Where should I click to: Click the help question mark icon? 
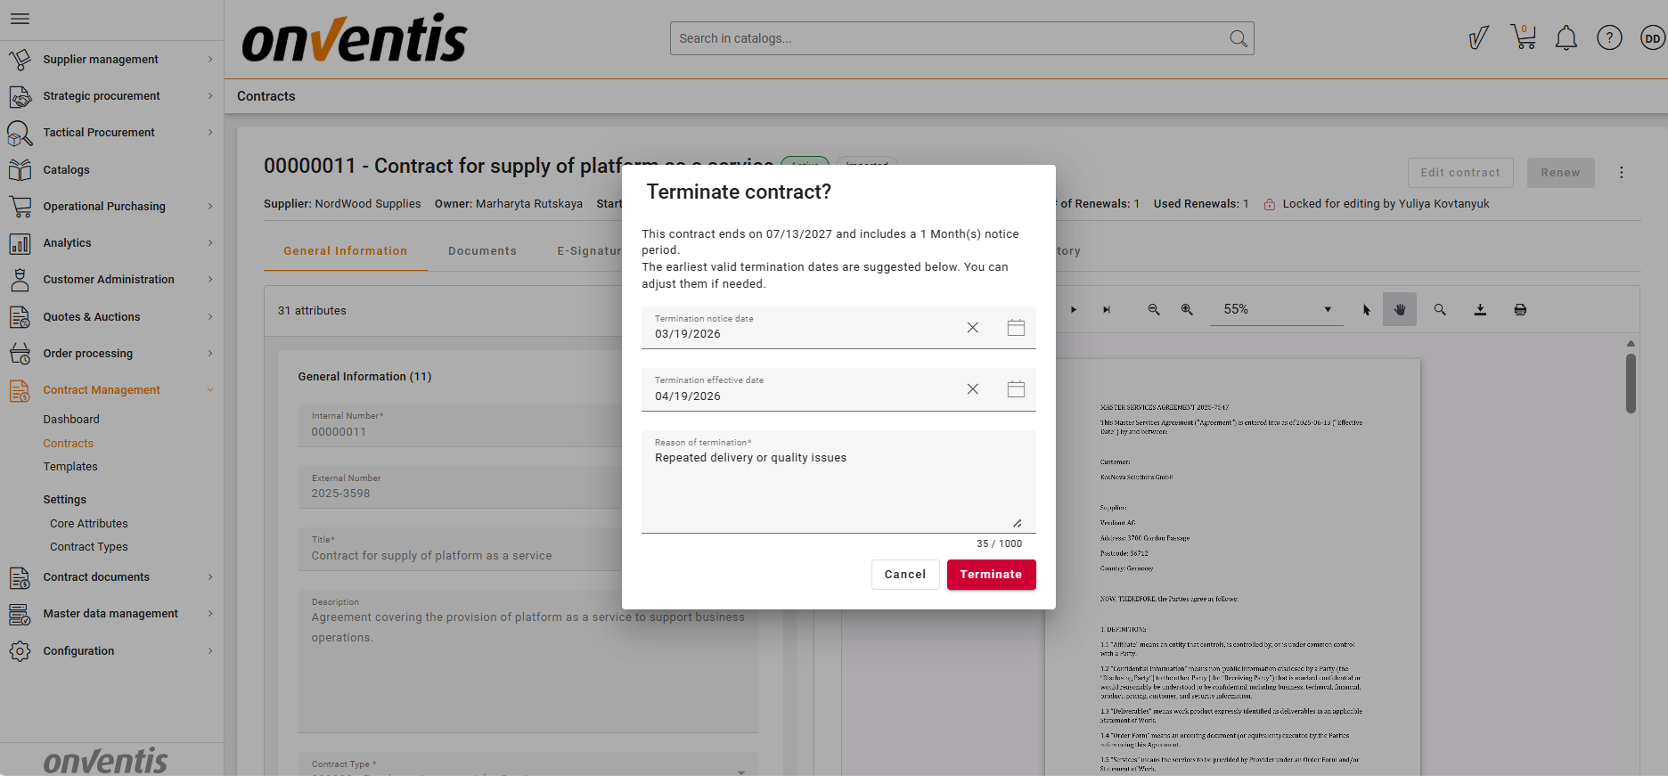pyautogui.click(x=1608, y=38)
